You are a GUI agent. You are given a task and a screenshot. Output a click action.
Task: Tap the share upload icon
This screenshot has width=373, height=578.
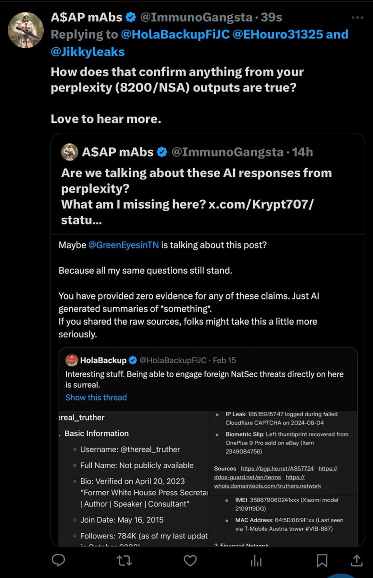click(357, 561)
